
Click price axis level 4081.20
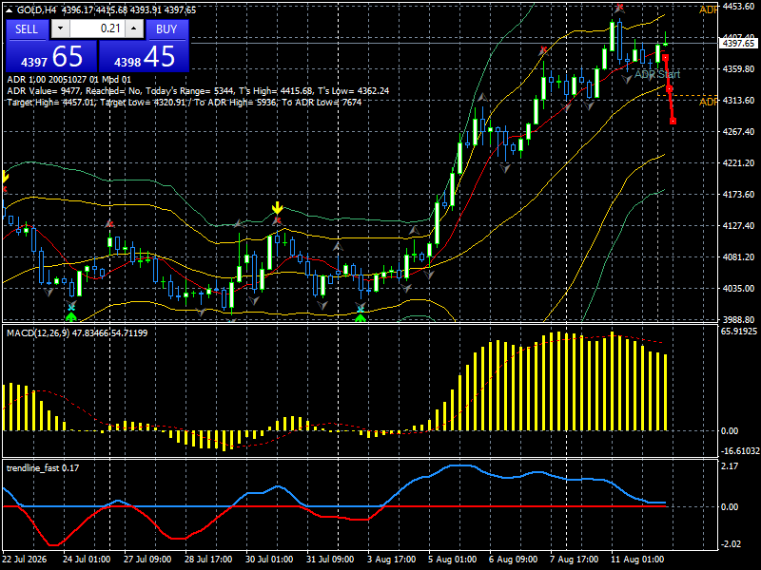click(738, 256)
